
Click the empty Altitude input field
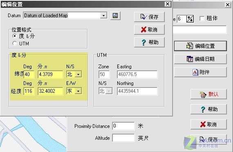(123, 138)
